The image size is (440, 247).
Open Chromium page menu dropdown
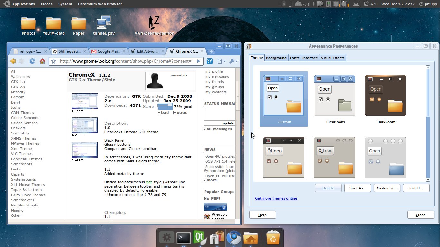221,61
